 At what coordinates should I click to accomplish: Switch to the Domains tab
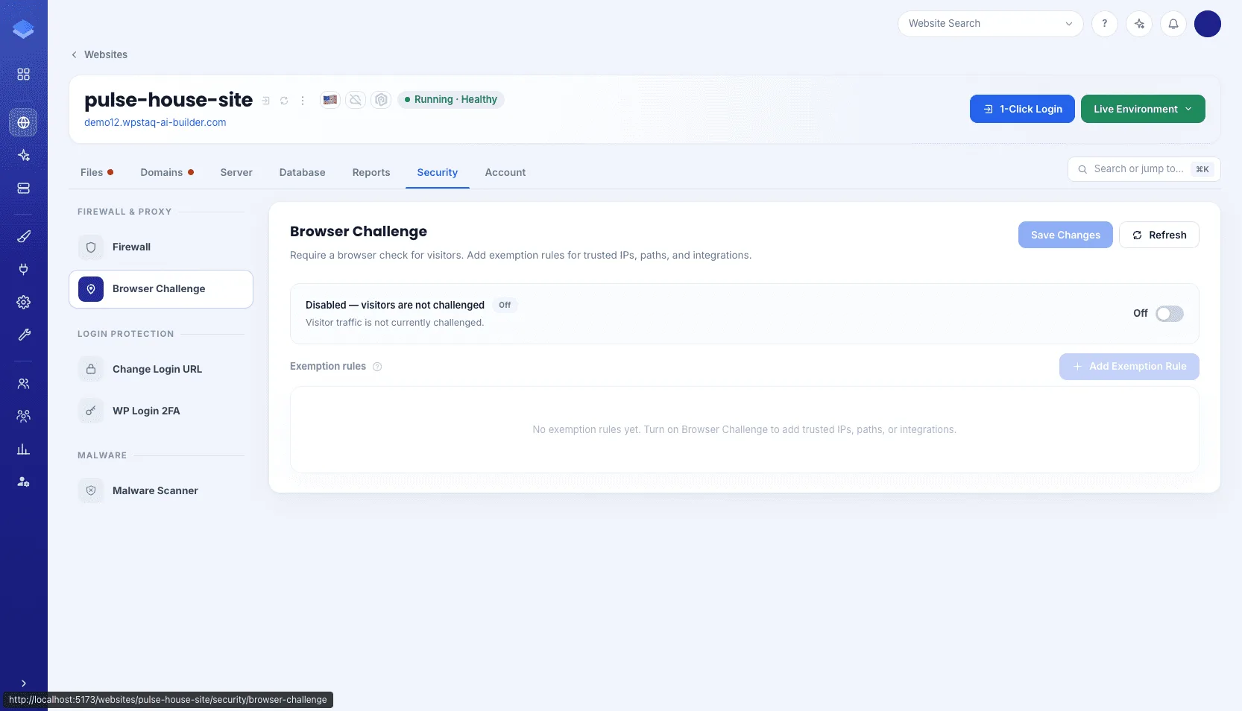tap(167, 172)
